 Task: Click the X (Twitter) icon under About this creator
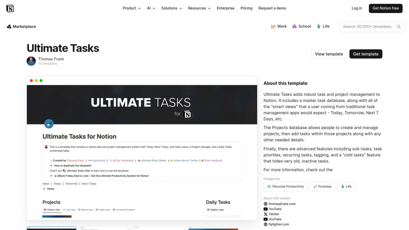[266, 214]
